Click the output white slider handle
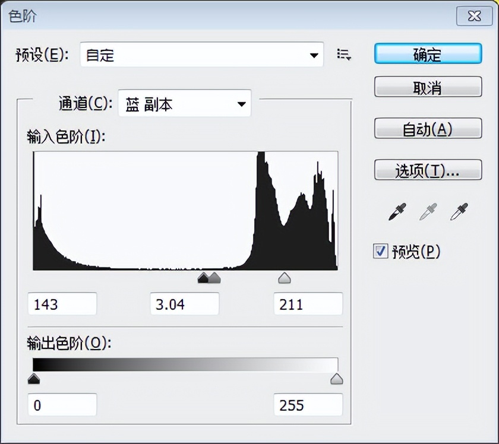This screenshot has height=444, width=499. pos(336,379)
